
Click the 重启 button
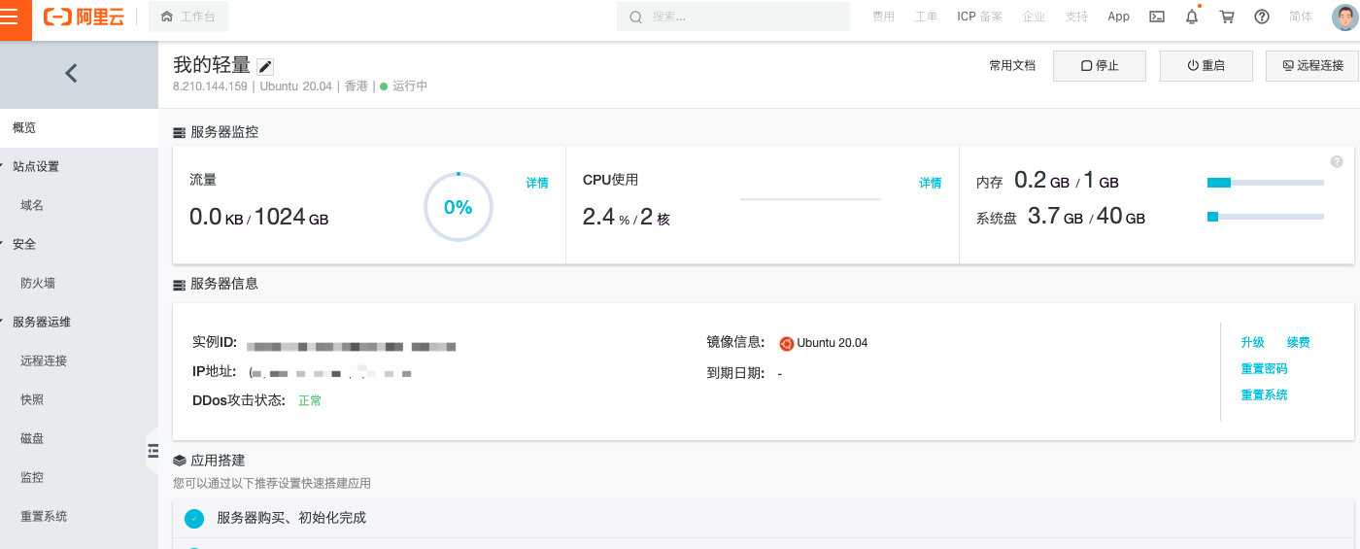1206,66
